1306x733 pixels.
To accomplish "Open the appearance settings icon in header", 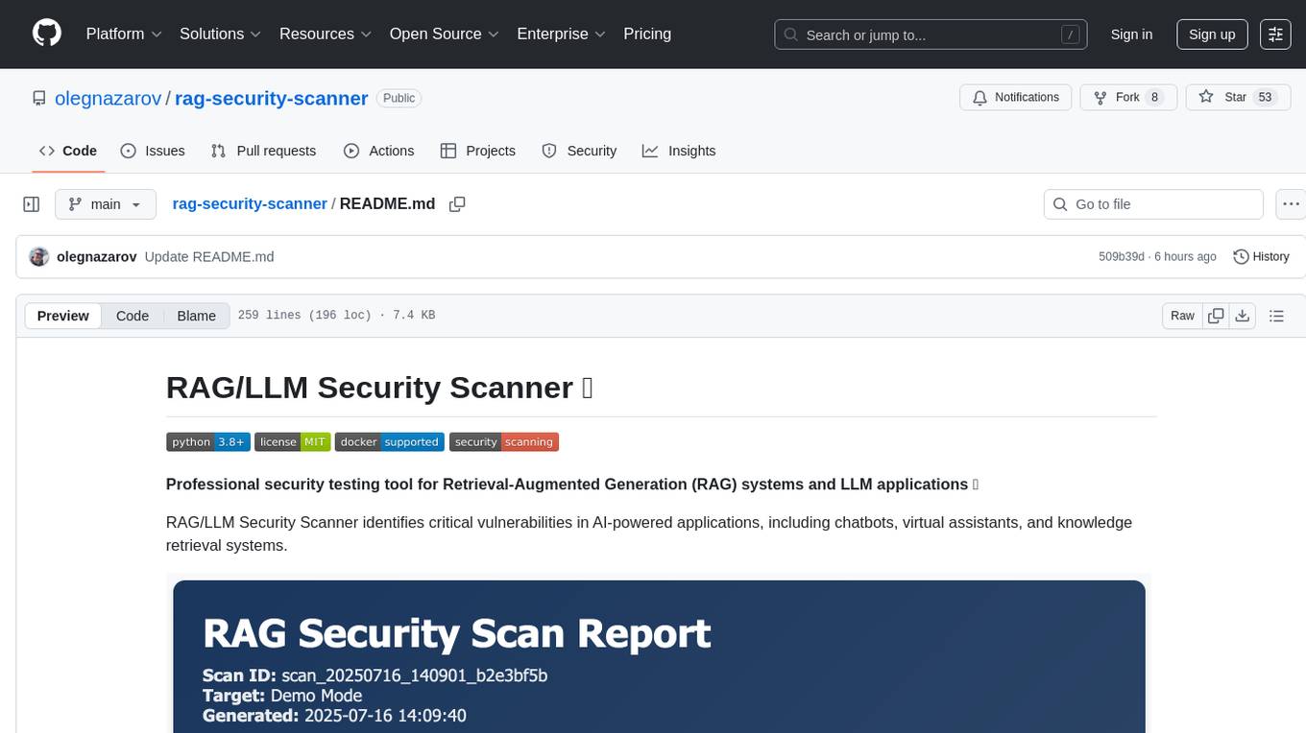I will pyautogui.click(x=1275, y=35).
